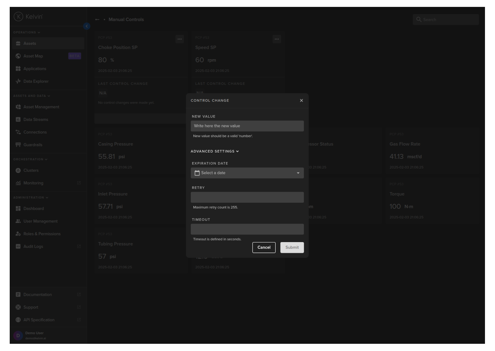Collapse the Advanced Settings section
Image resolution: width=495 pixels, height=351 pixels.
(x=215, y=151)
